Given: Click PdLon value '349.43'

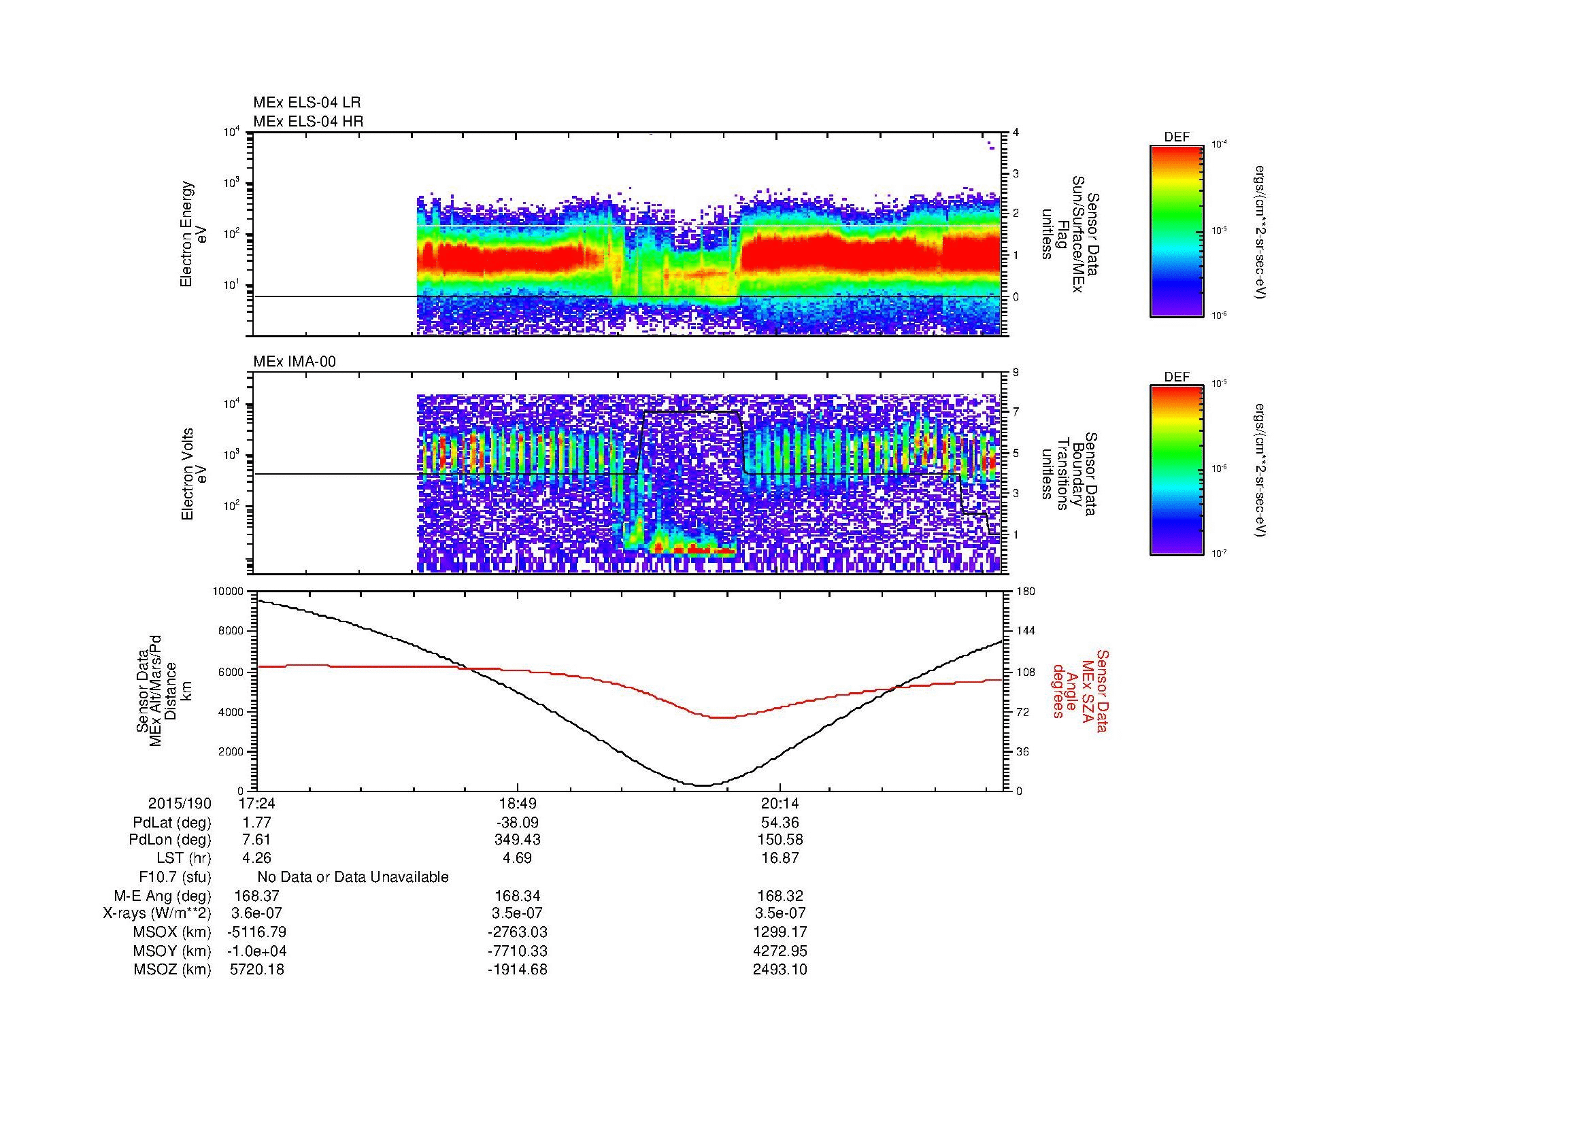Looking at the screenshot, I should coord(518,840).
